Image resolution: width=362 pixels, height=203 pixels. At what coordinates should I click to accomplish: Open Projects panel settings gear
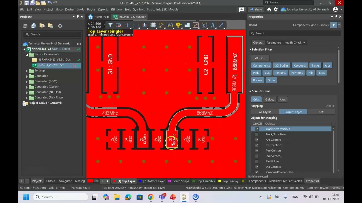coord(60,26)
